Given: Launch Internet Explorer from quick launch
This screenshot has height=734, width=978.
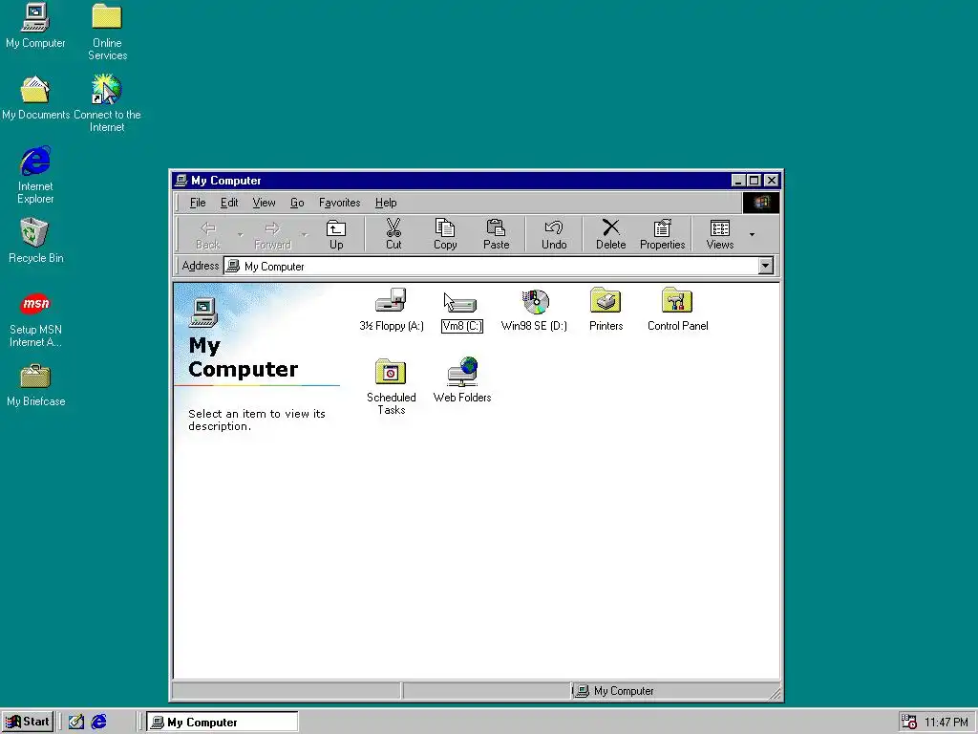Looking at the screenshot, I should pos(99,722).
